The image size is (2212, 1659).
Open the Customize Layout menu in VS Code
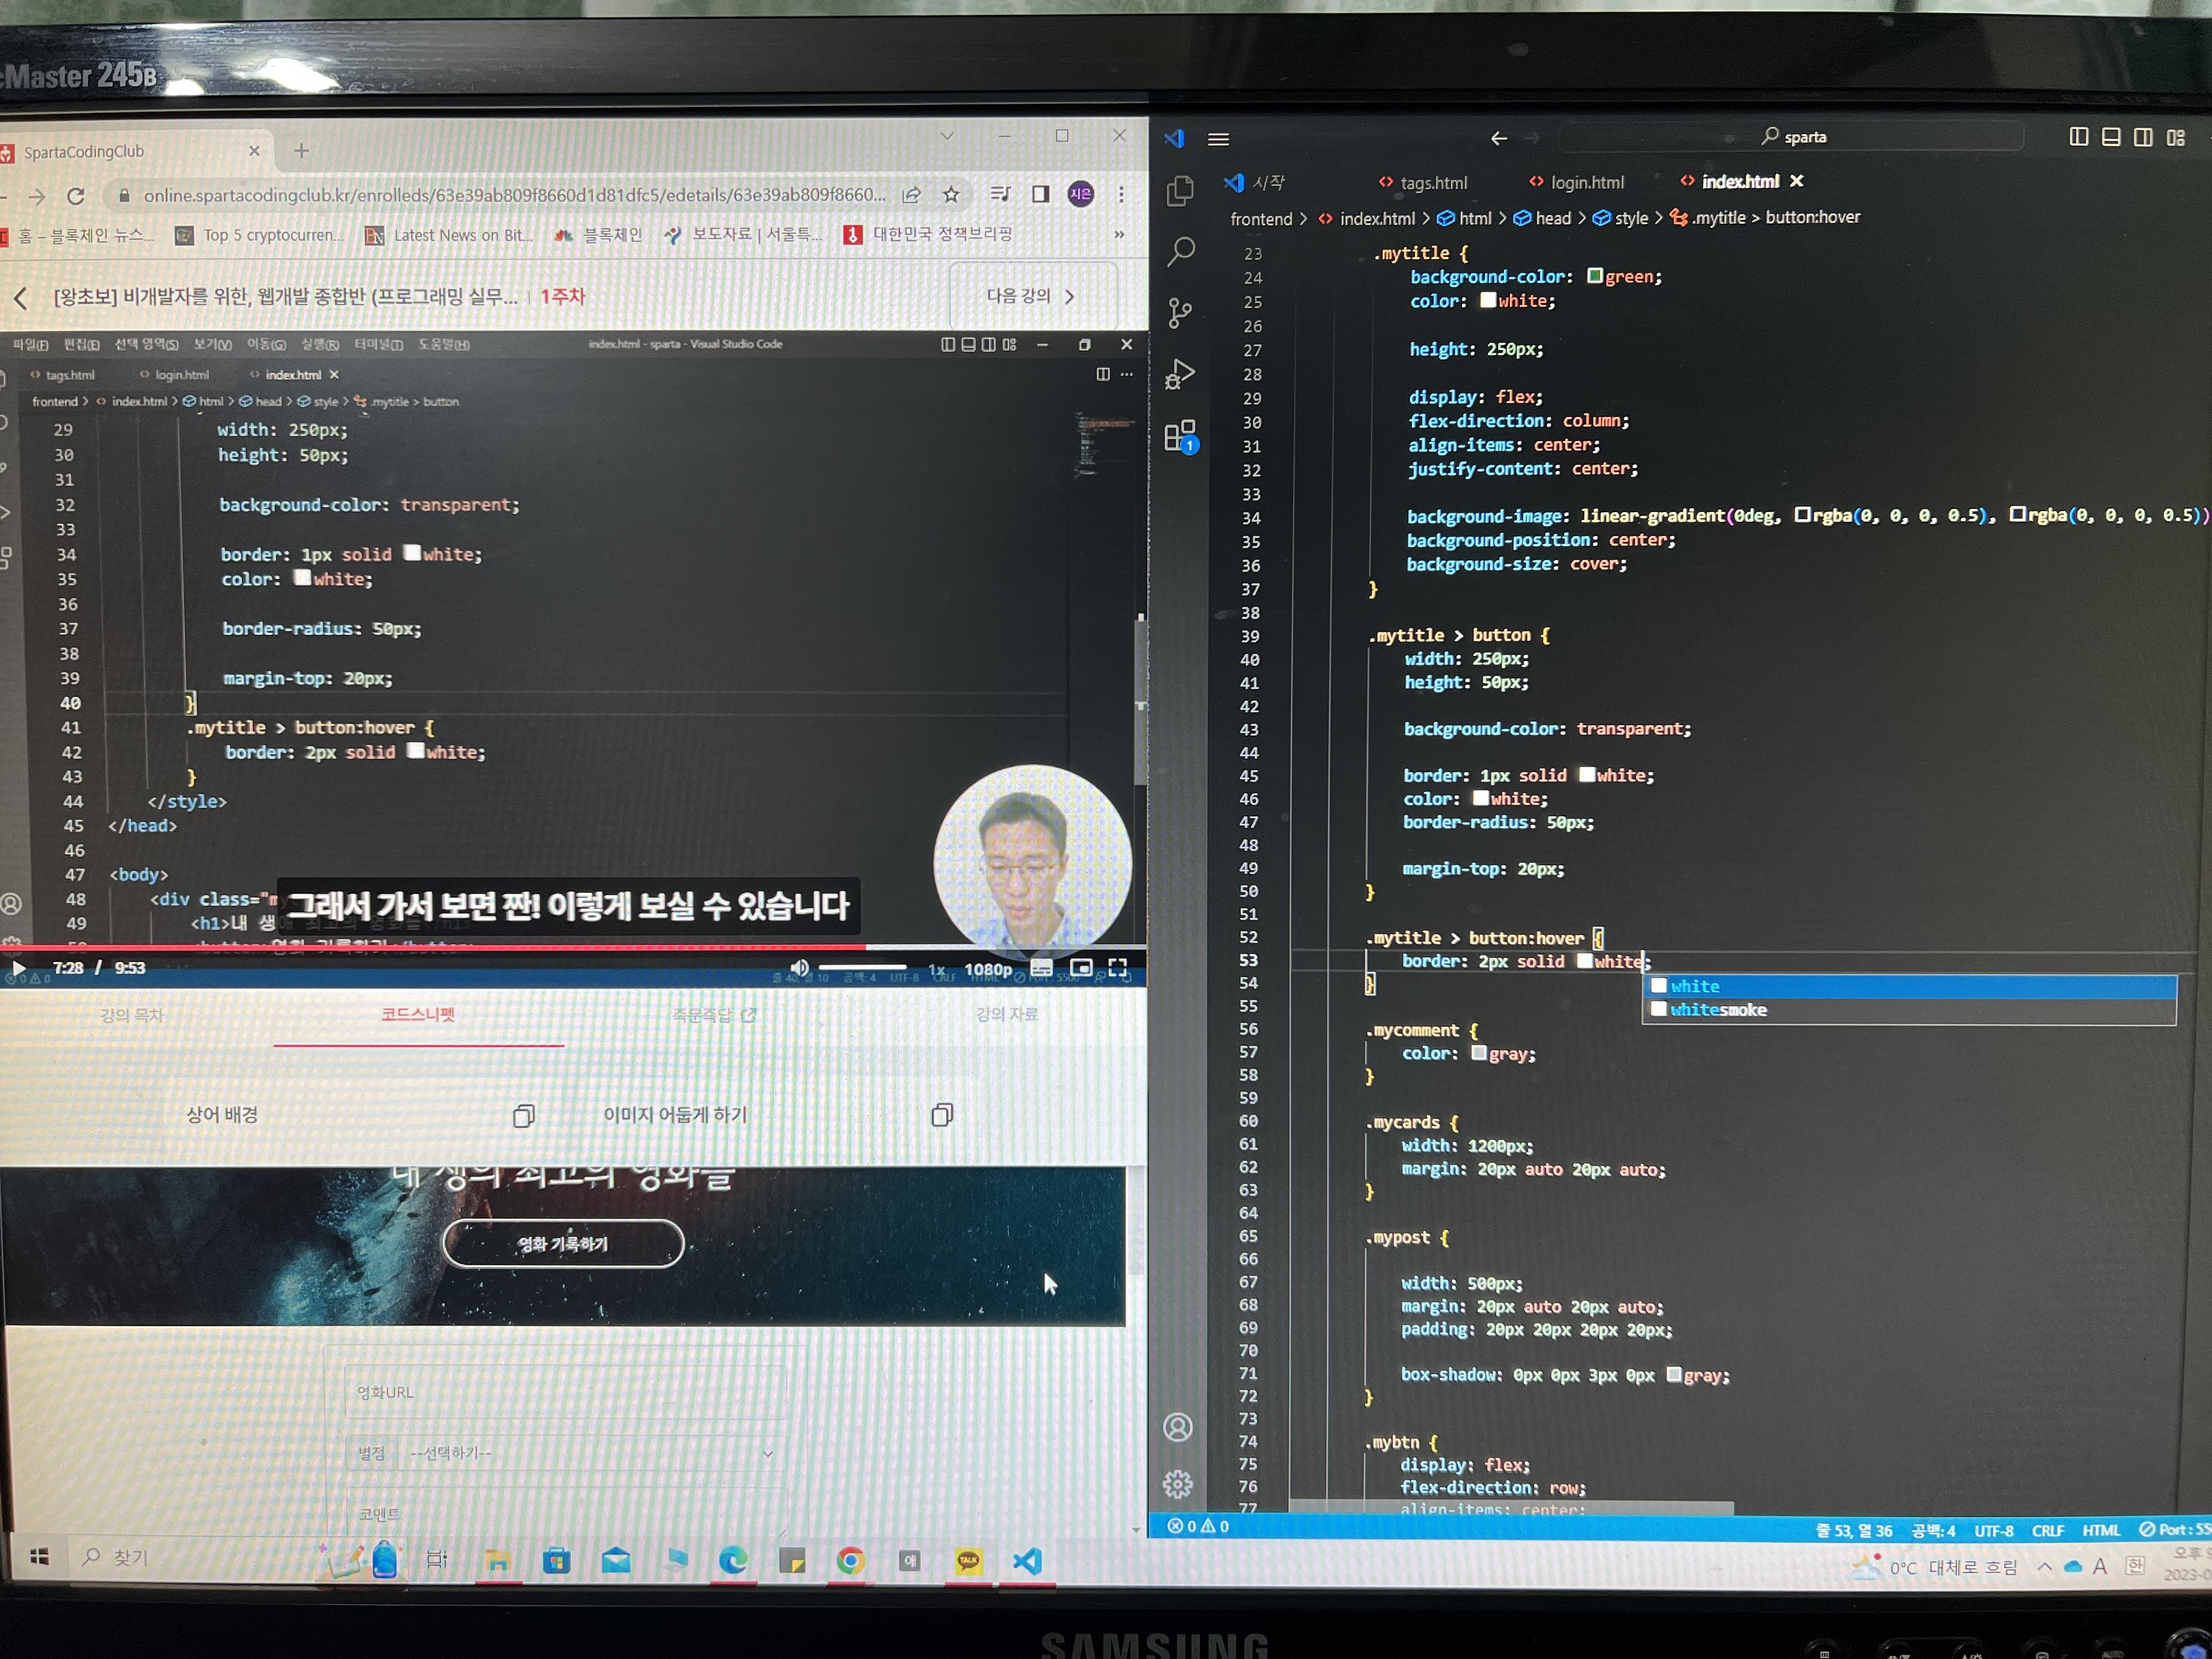2176,137
